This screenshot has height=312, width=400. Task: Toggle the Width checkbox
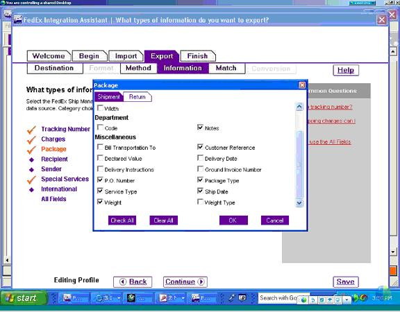(x=101, y=107)
